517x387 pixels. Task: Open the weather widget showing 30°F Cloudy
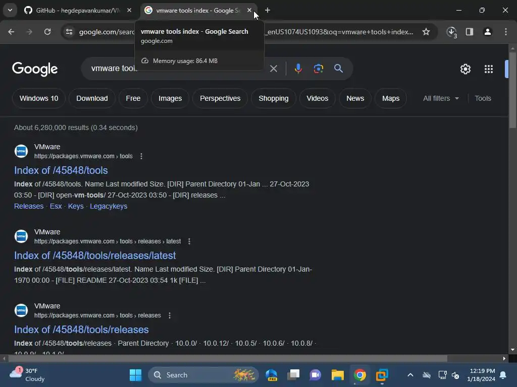coord(27,375)
